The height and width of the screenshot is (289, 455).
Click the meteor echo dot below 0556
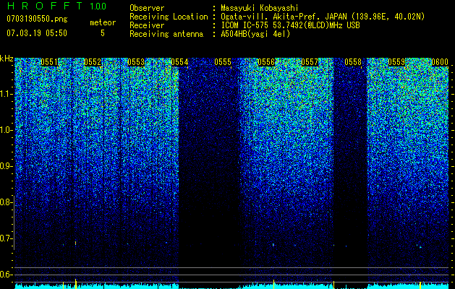[273, 245]
